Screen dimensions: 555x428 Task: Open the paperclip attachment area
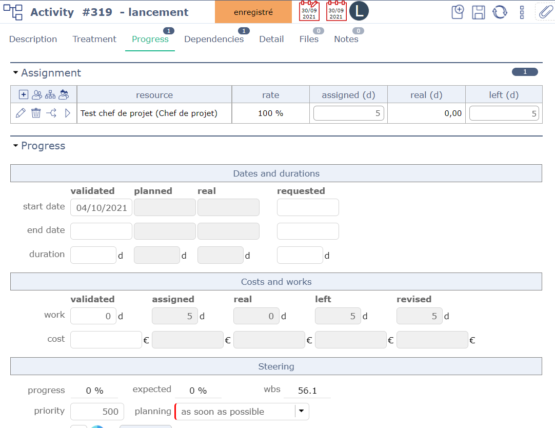[544, 12]
